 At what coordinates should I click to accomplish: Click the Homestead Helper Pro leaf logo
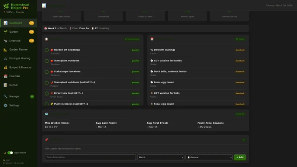coord(6,6)
